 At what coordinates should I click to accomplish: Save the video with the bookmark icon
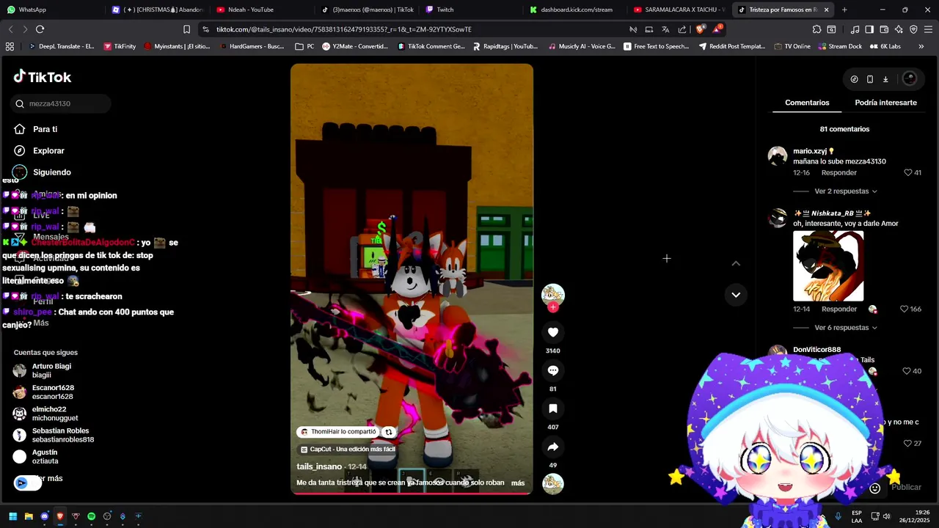pos(553,408)
